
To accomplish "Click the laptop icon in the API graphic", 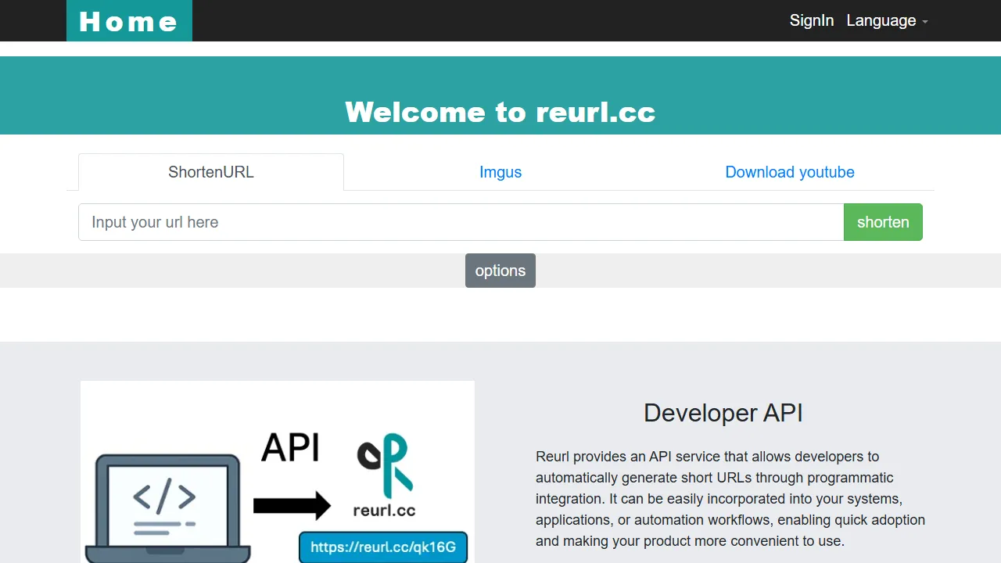I will (166, 504).
